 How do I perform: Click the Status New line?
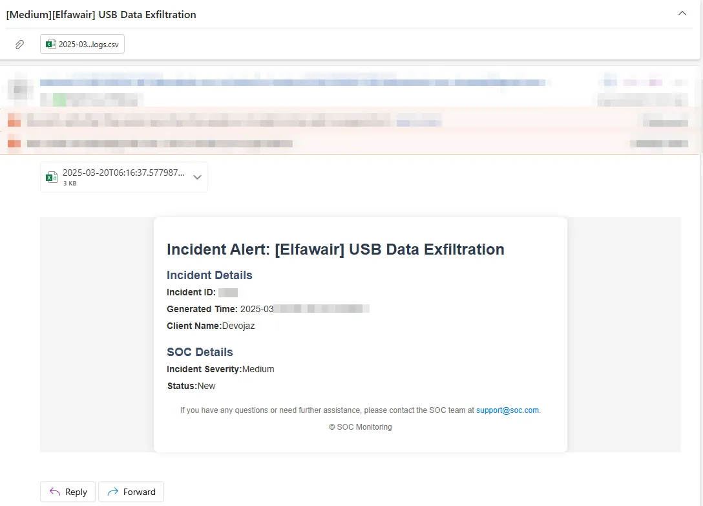(x=191, y=386)
